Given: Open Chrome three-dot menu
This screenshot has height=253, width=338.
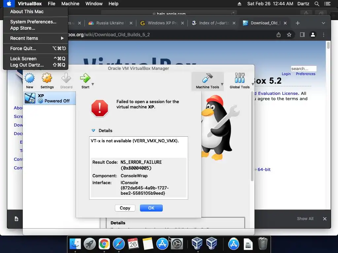Looking at the screenshot, I should click(x=323, y=35).
